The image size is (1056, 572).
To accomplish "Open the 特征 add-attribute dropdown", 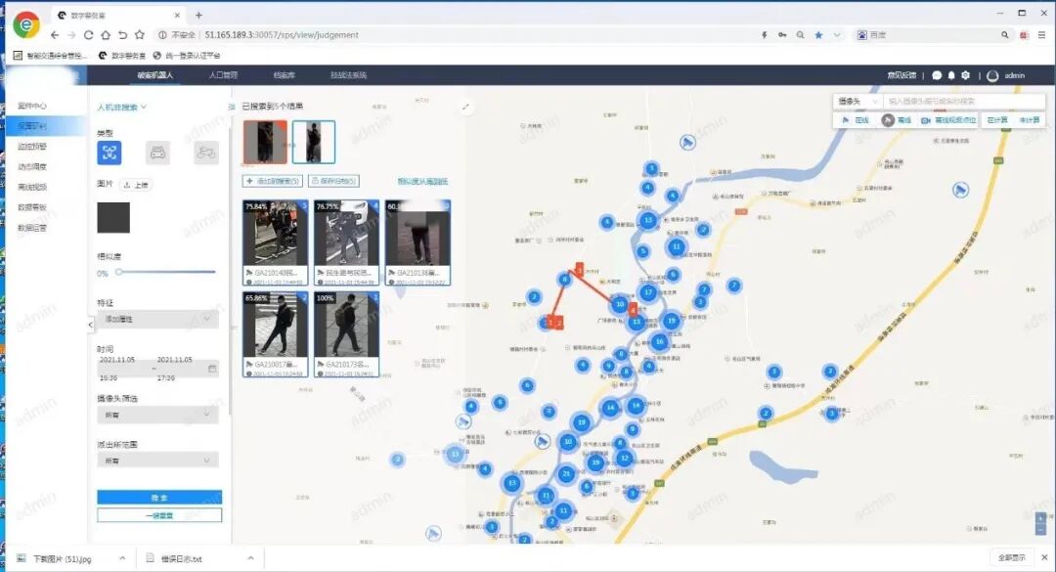I will click(x=157, y=319).
